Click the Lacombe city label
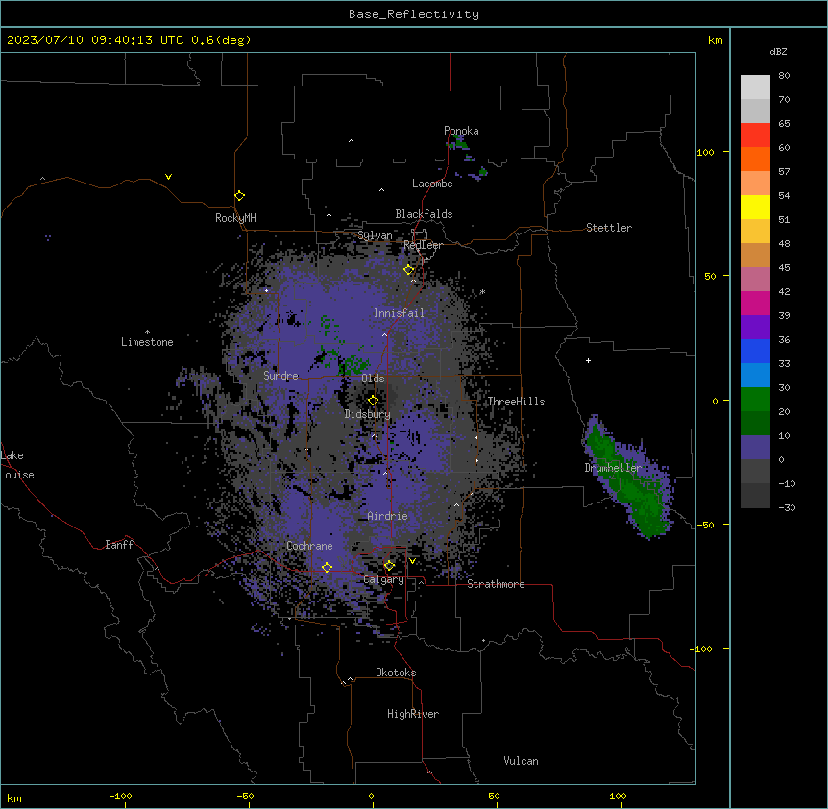828x809 pixels. click(432, 184)
